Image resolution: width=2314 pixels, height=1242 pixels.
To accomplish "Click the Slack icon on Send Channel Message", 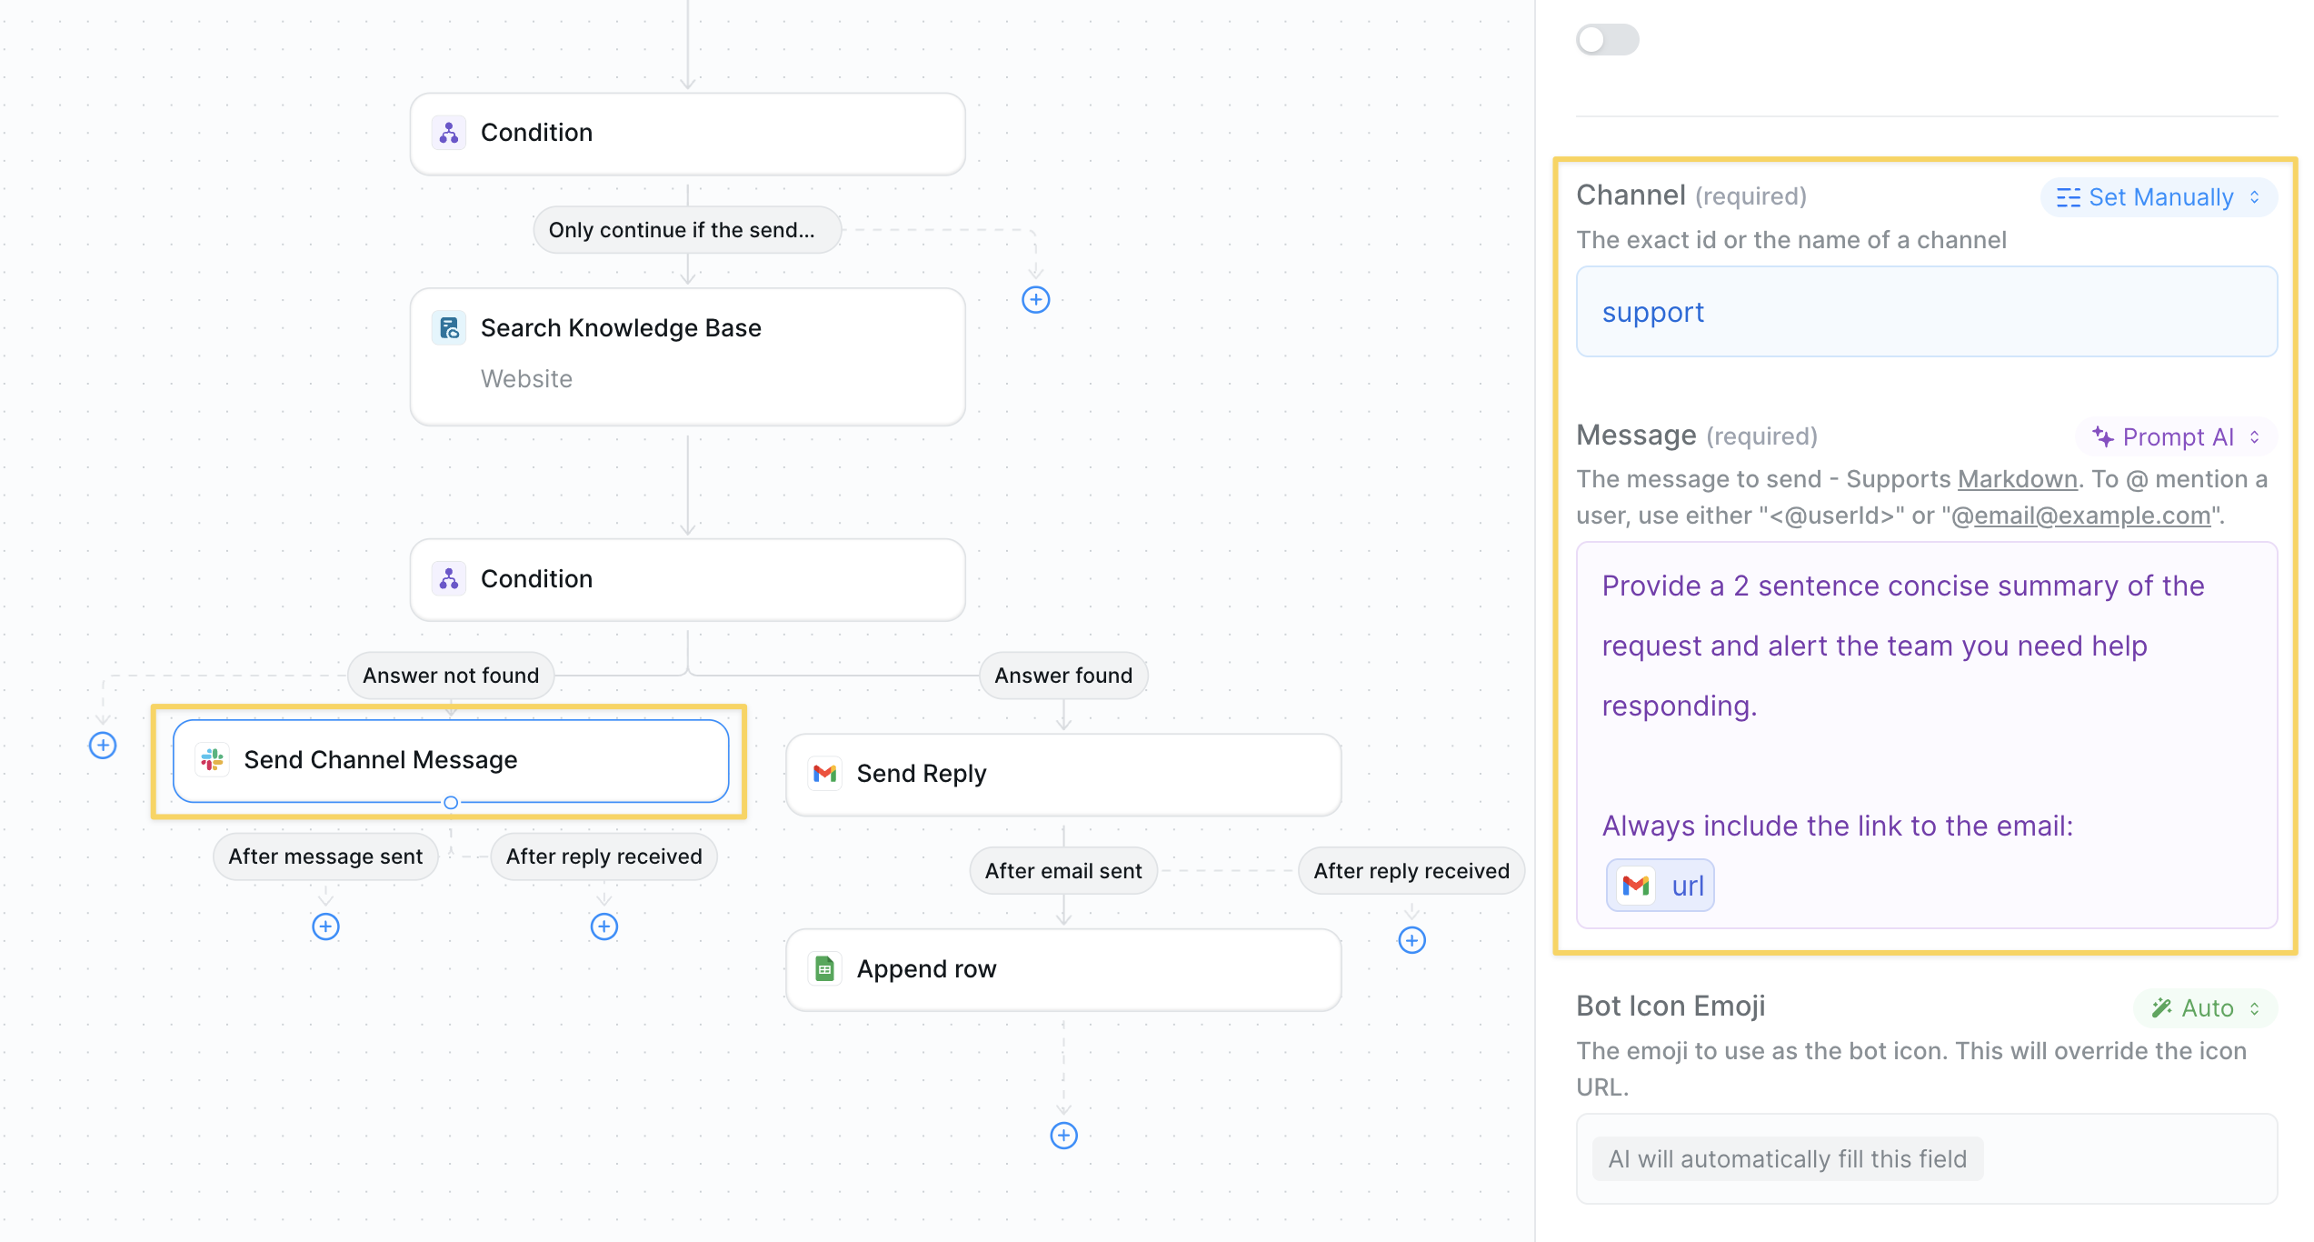I will [213, 760].
